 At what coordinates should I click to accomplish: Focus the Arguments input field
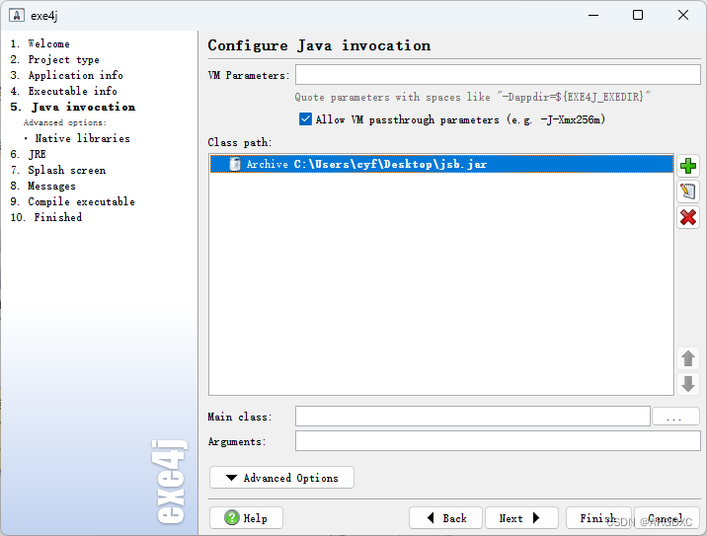(498, 441)
